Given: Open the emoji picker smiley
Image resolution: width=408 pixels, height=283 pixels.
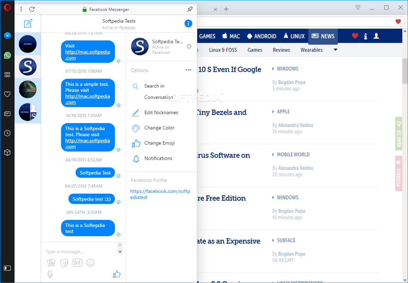Looking at the screenshot, I should [x=90, y=263].
